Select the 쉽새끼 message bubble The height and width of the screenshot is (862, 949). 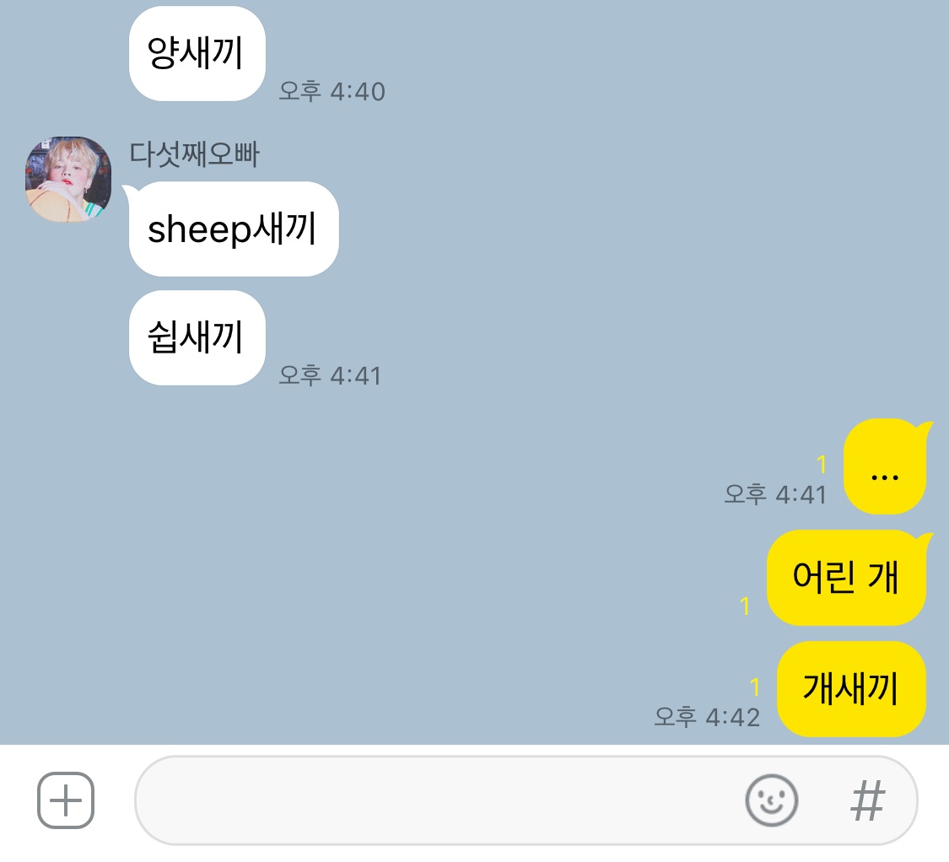pos(197,337)
